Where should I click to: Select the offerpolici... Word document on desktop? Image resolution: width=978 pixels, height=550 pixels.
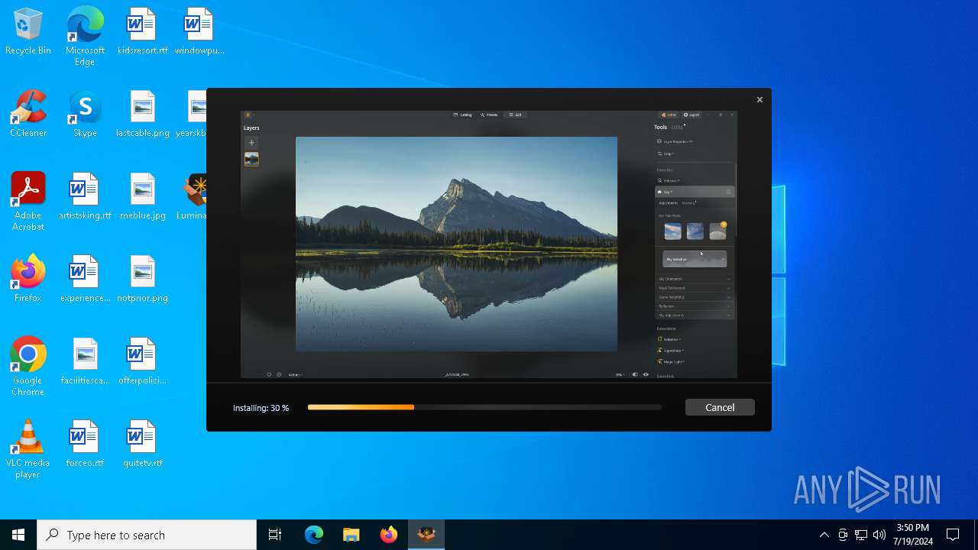point(142,362)
